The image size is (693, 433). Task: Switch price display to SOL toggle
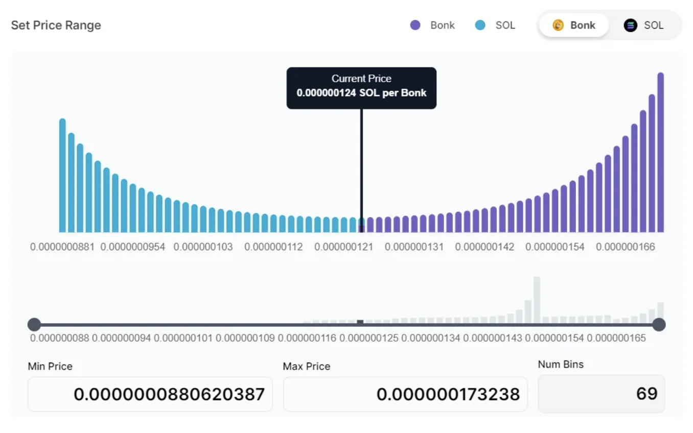(x=644, y=25)
